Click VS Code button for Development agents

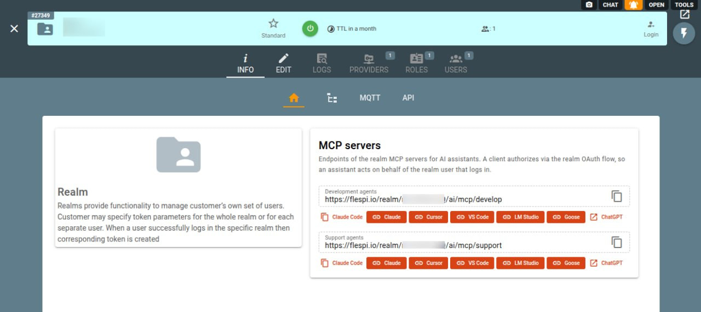click(472, 217)
